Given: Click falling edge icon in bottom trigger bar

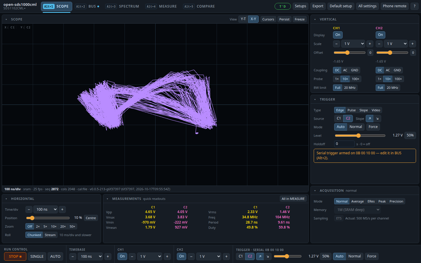Looking at the screenshot, I should coord(268,256).
